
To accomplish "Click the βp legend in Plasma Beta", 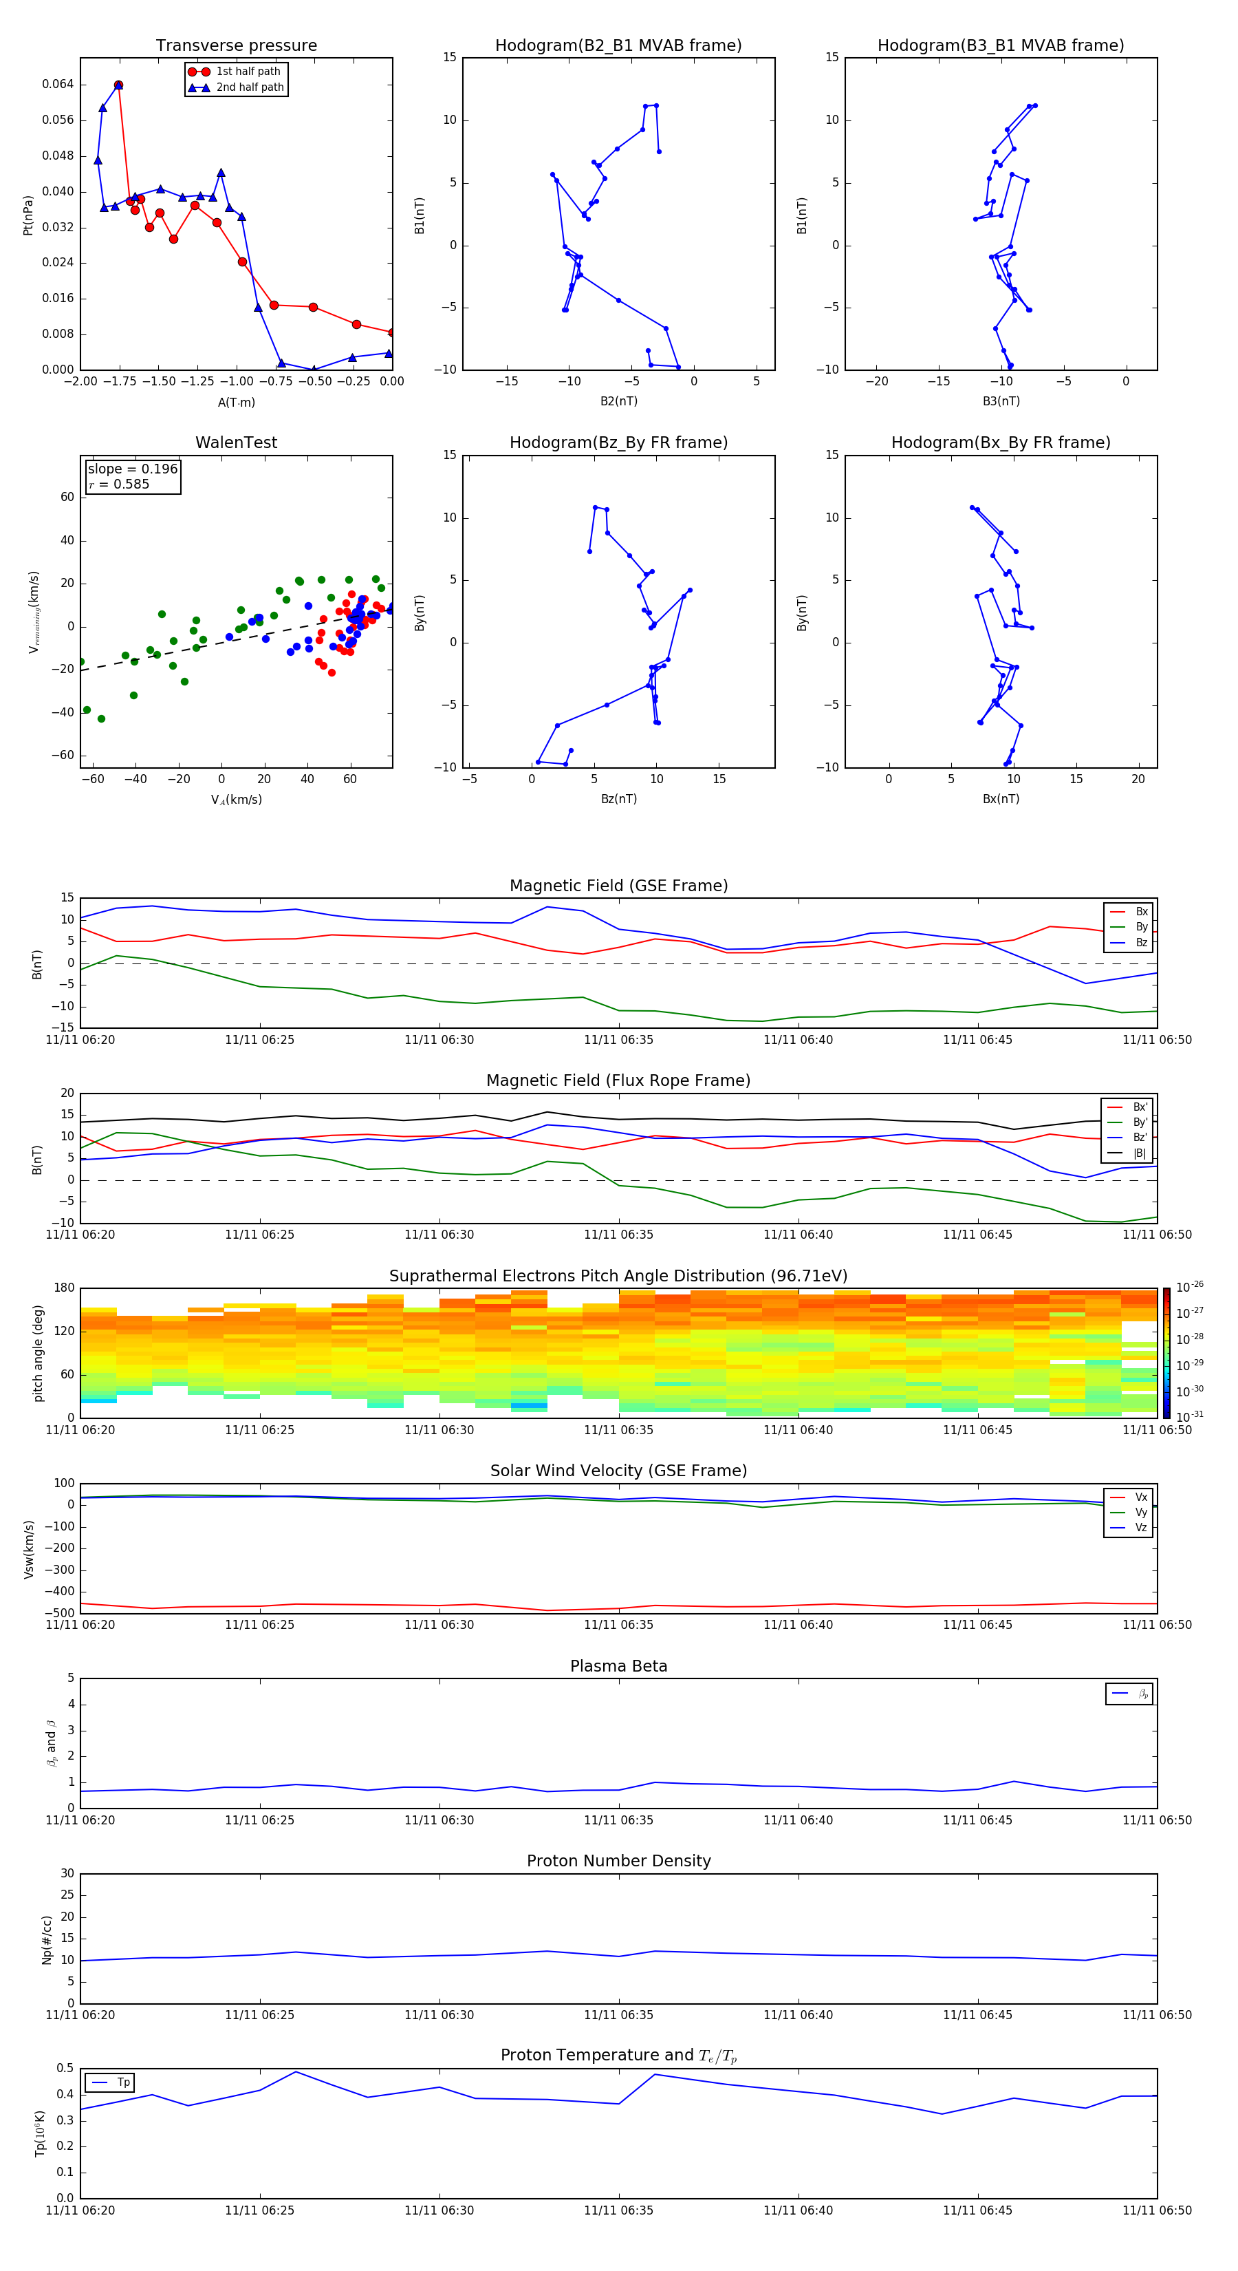I will (x=1129, y=1694).
